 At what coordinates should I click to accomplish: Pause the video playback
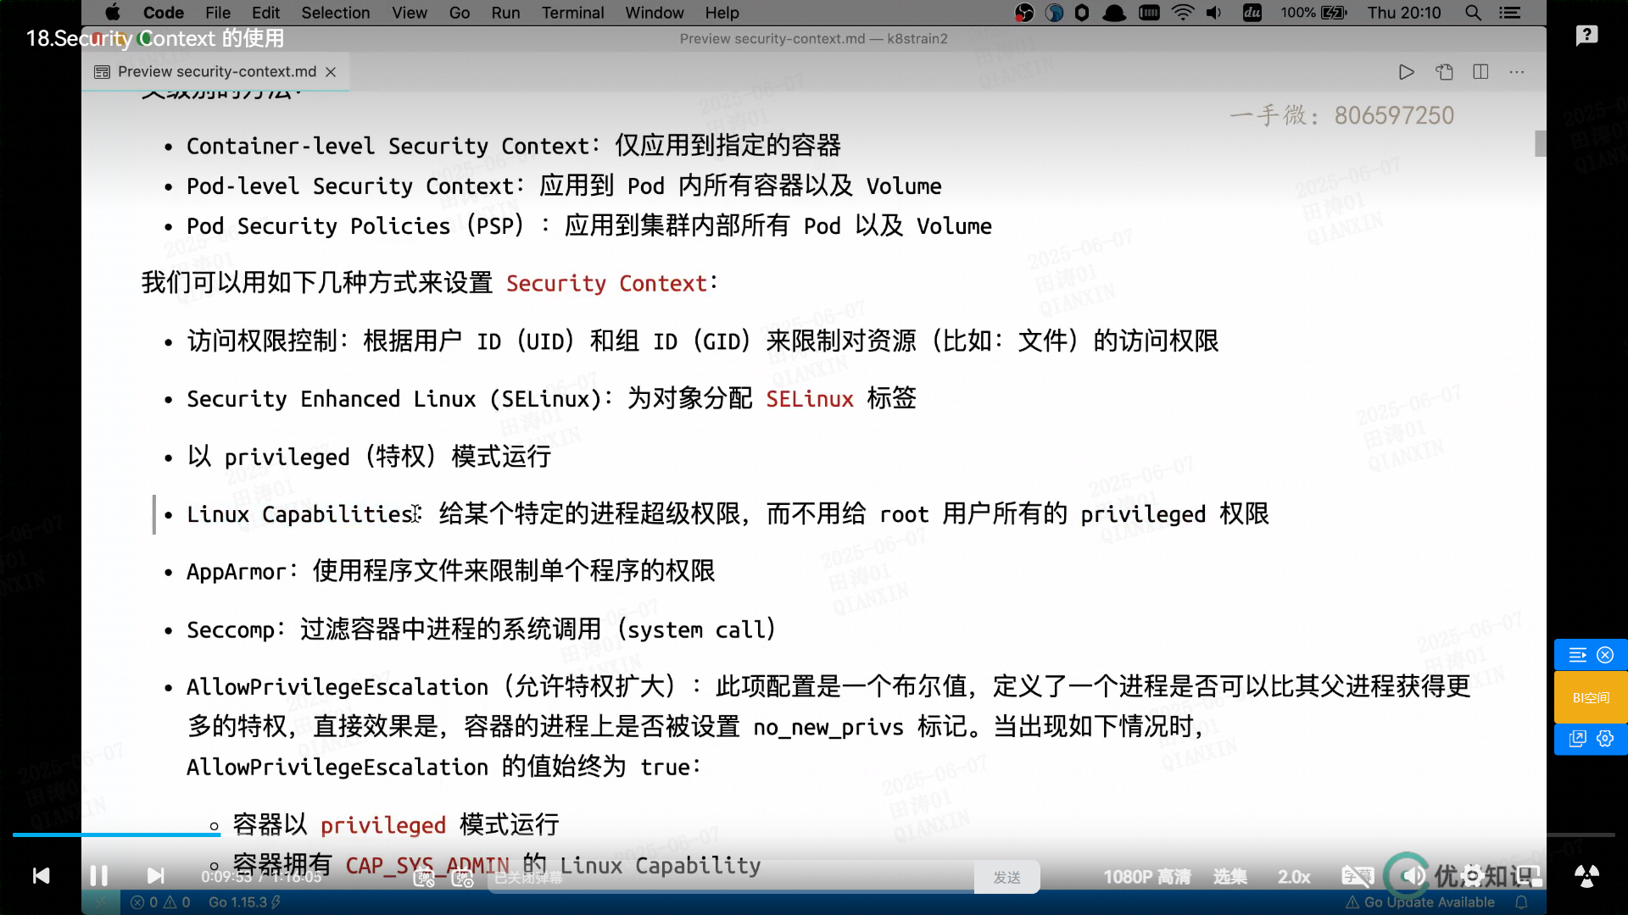click(x=99, y=875)
